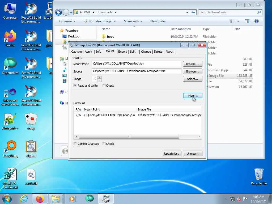The width and height of the screenshot is (272, 204).
Task: Switch to Windows Explorer on taskbar
Action: pyautogui.click(x=56, y=199)
